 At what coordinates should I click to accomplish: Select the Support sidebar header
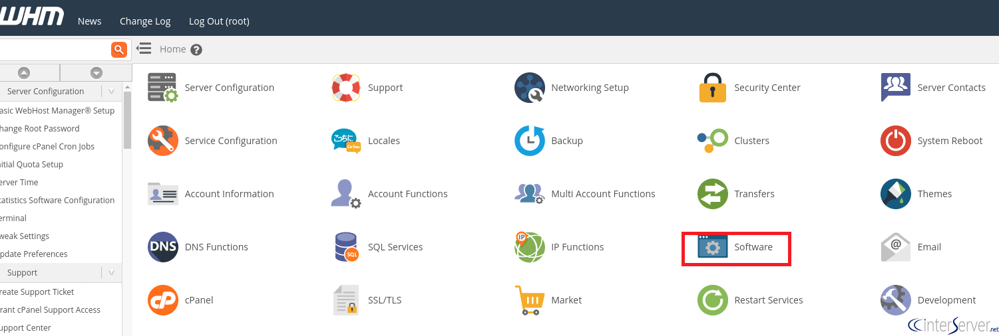(x=22, y=273)
